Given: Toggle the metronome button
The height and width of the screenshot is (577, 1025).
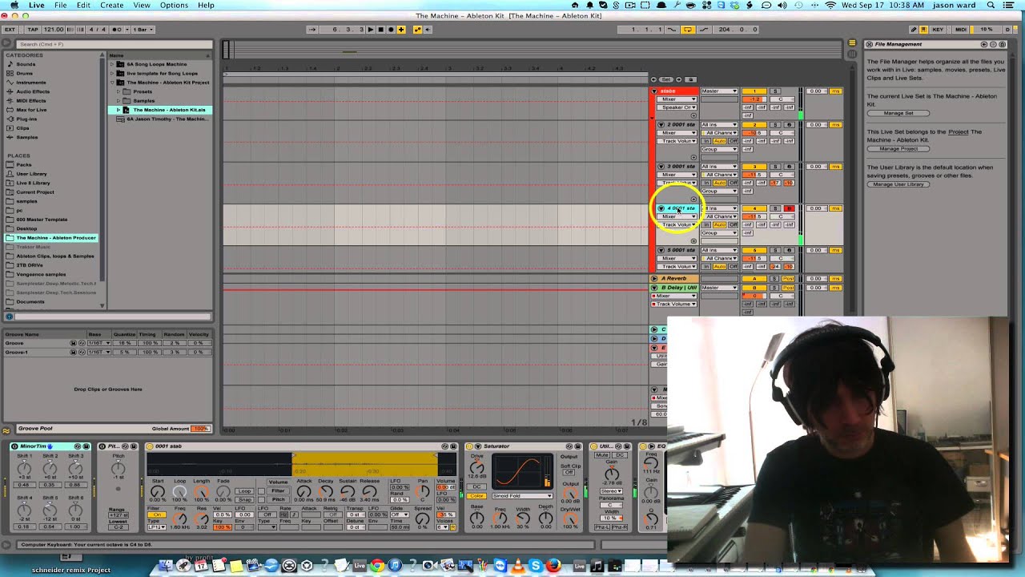Looking at the screenshot, I should pyautogui.click(x=118, y=30).
